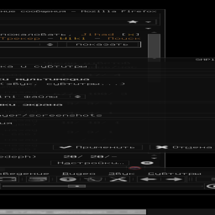
Task: Open the Firefox address bar history dropdown arrow
Action: [148, 22]
